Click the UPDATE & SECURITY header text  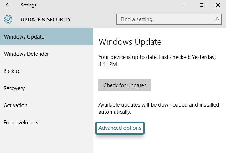pos(46,20)
